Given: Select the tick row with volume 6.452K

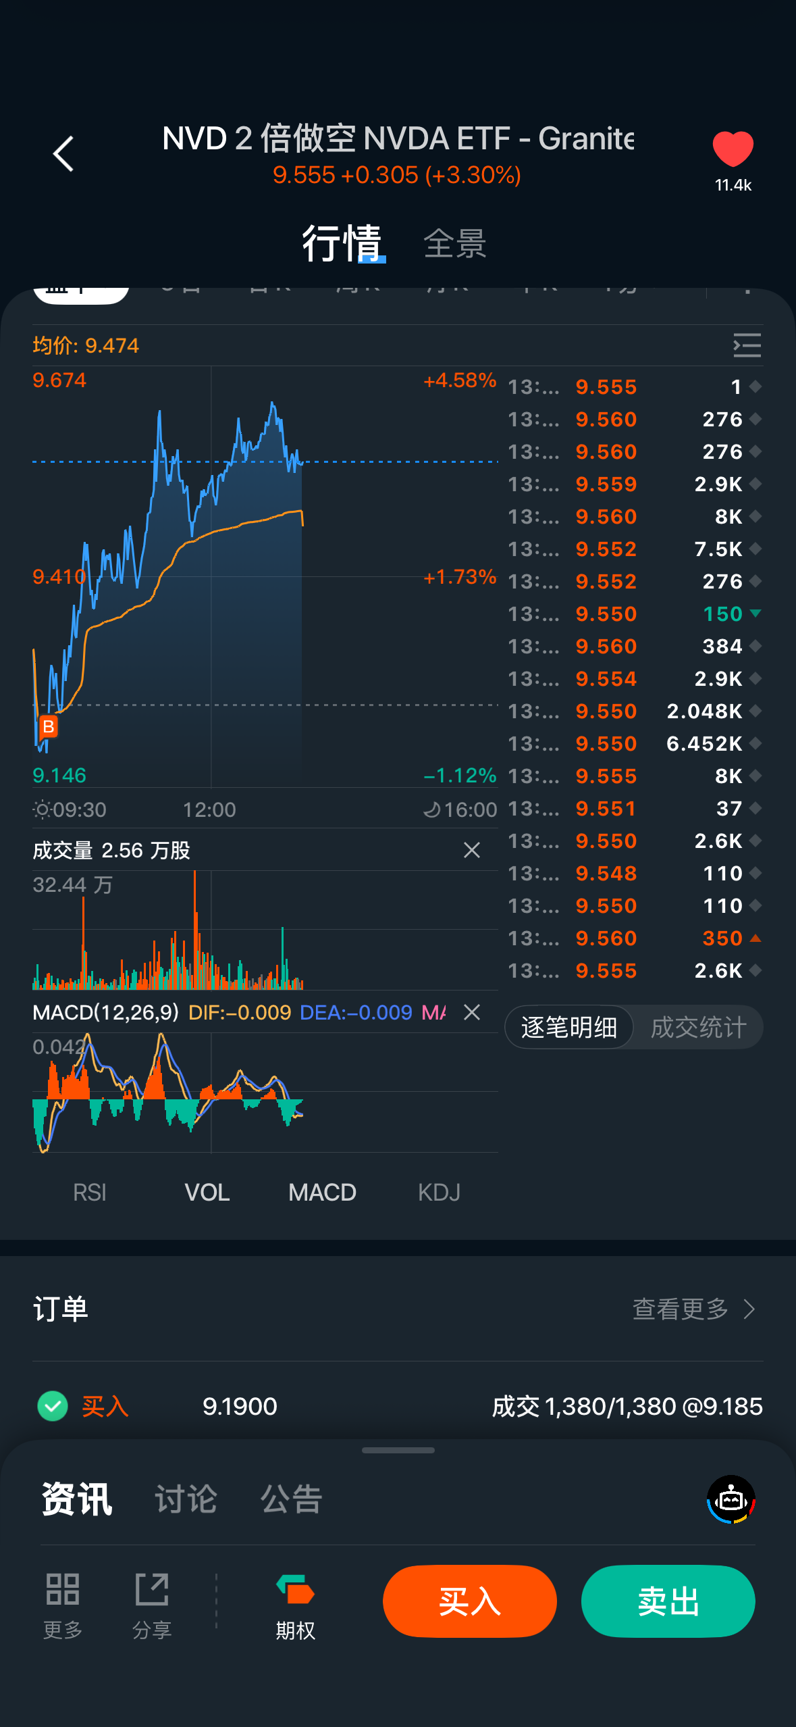Looking at the screenshot, I should (x=635, y=743).
